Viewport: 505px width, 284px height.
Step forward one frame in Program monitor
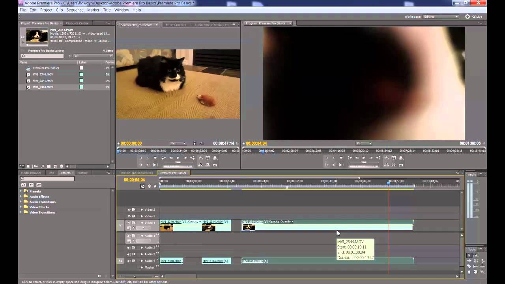(x=371, y=158)
